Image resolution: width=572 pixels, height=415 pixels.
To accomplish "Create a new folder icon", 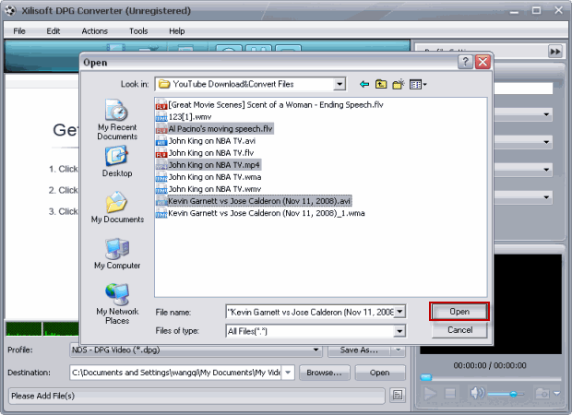I will [x=399, y=85].
